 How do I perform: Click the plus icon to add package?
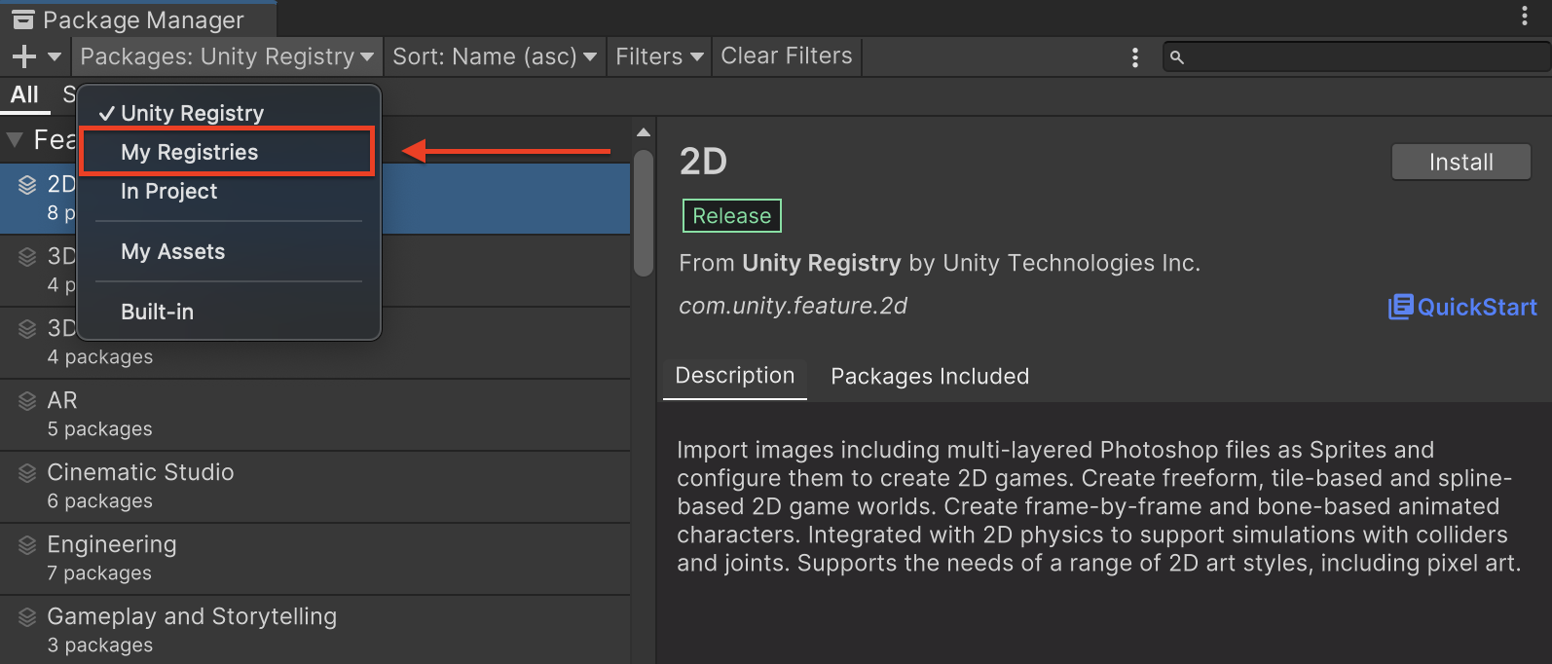click(x=24, y=57)
